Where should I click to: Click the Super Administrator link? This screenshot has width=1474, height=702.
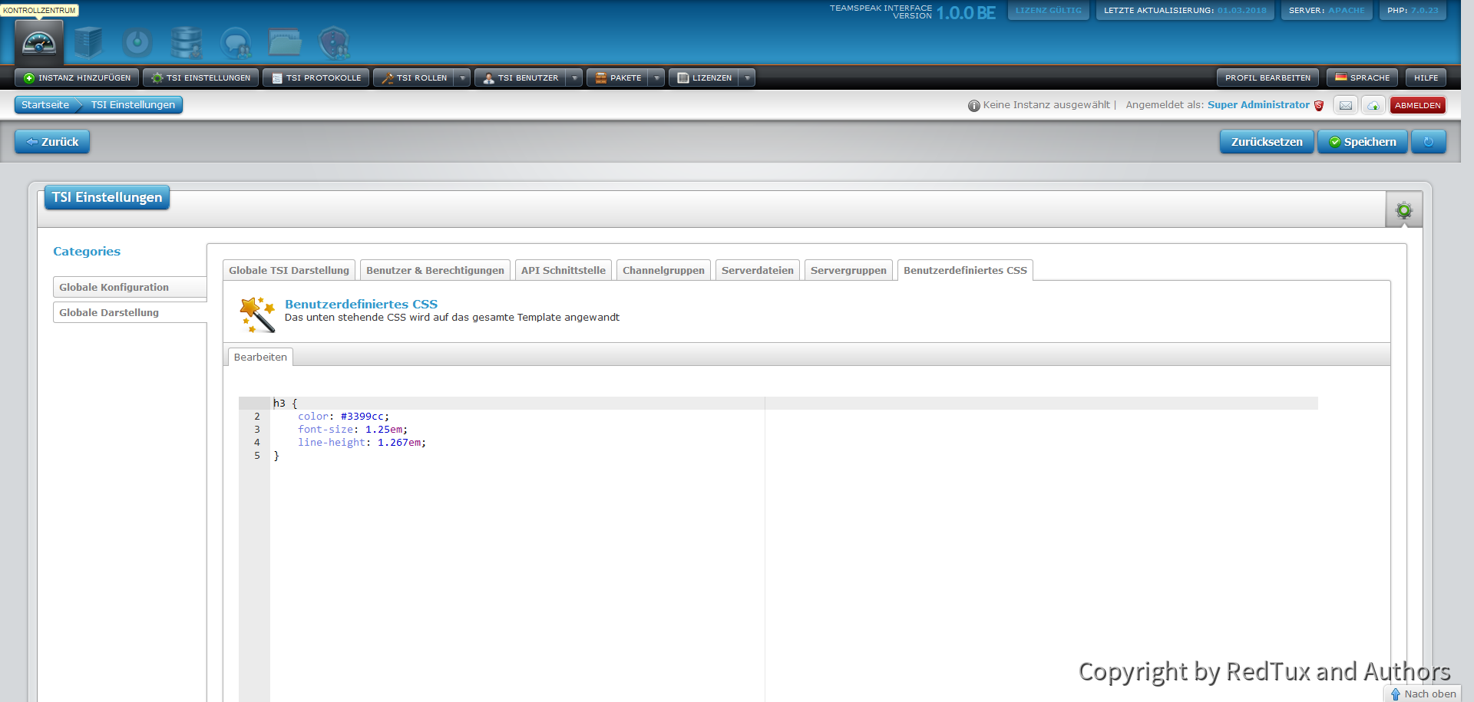coord(1258,105)
